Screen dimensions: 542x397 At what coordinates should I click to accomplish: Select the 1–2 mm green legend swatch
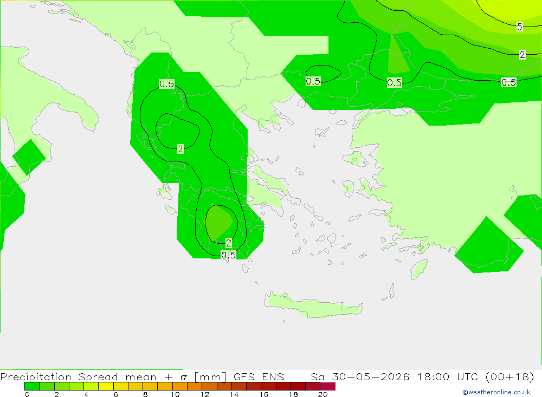click(x=47, y=386)
